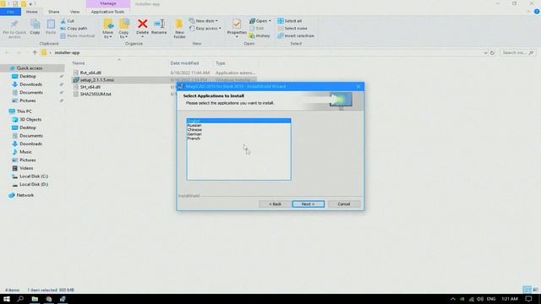Refresh the installer-app folder view
541x304 pixels.
492,52
